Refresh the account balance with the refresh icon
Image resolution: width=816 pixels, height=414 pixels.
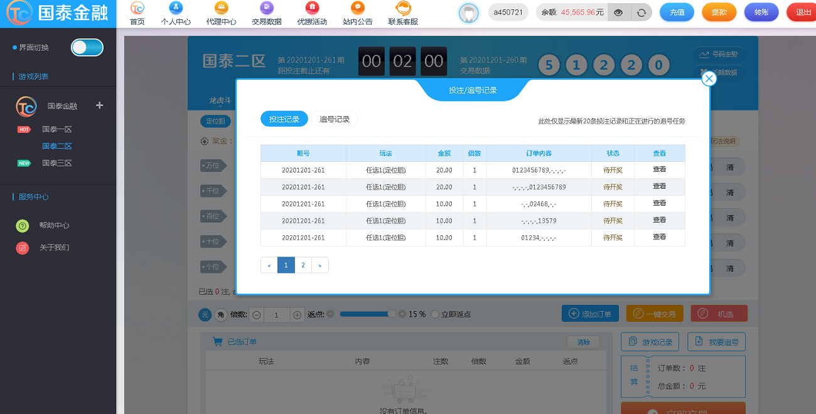coord(640,12)
